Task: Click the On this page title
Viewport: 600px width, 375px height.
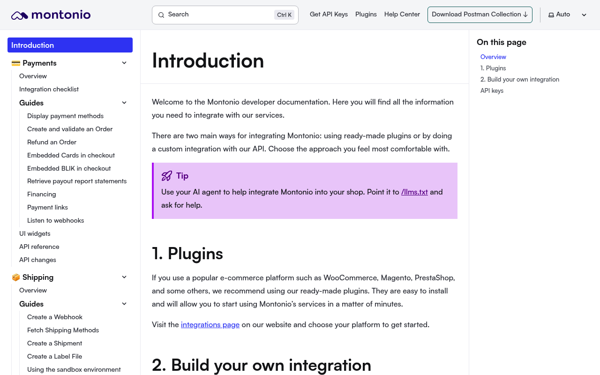Action: point(502,42)
